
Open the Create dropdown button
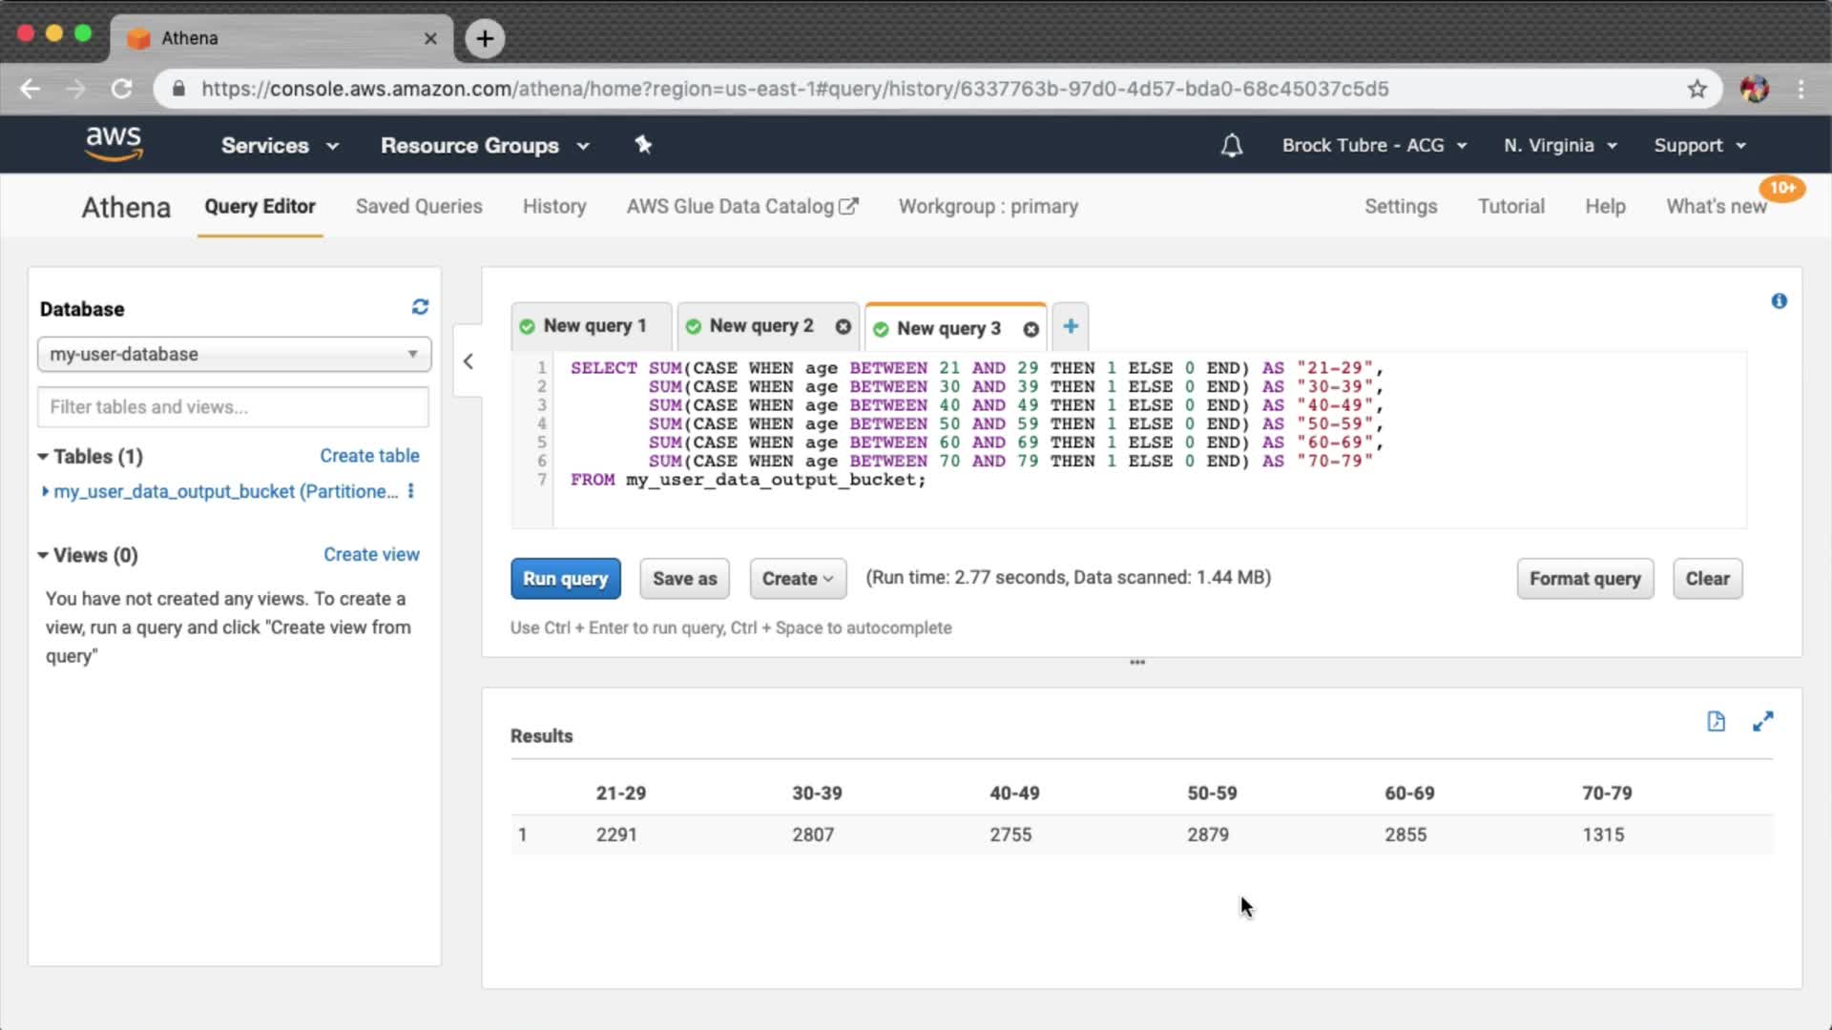tap(798, 579)
